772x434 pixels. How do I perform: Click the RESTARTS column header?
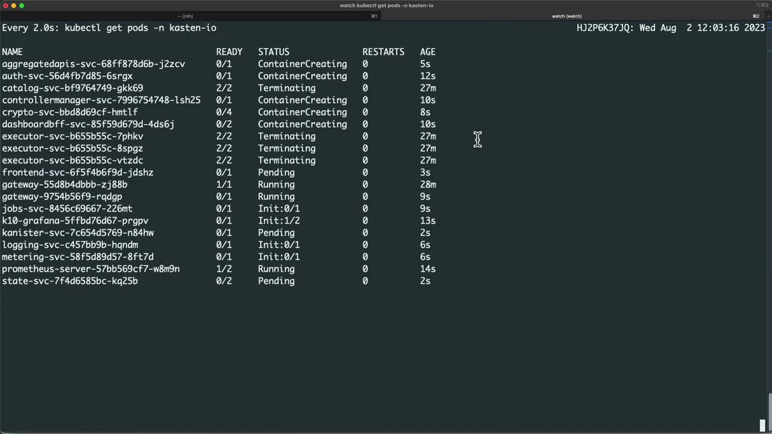click(x=383, y=52)
